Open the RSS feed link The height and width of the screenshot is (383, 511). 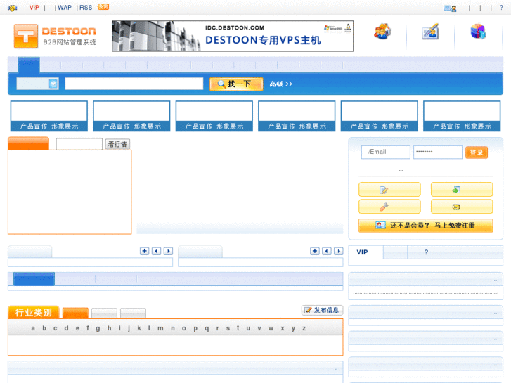[x=86, y=8]
